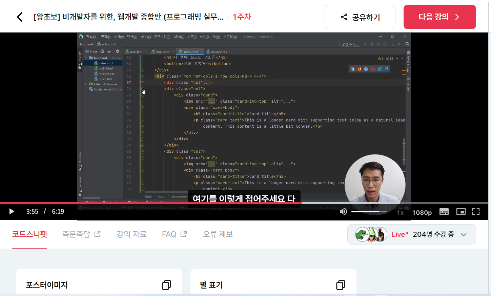Click collapse-all icon in IDE project panel
Image resolution: width=491 pixels, height=296 pixels.
point(109,51)
